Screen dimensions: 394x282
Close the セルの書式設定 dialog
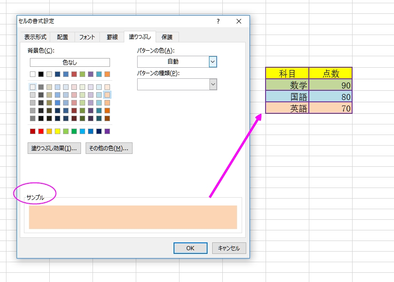tap(239, 21)
